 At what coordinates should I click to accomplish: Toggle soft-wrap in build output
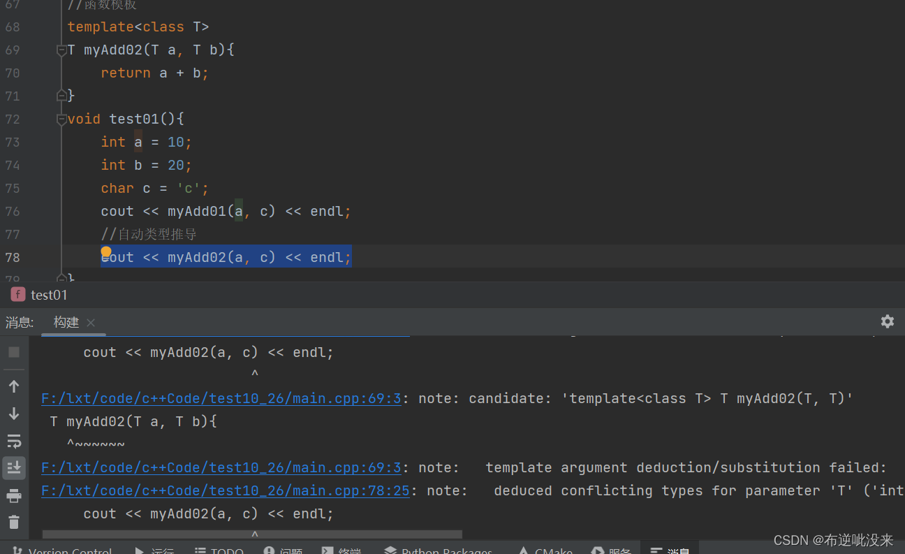pos(14,441)
